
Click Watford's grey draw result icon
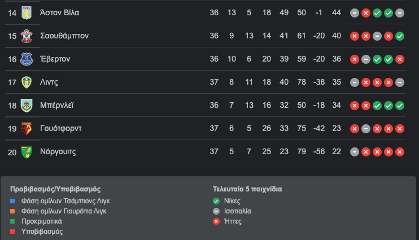click(366, 129)
